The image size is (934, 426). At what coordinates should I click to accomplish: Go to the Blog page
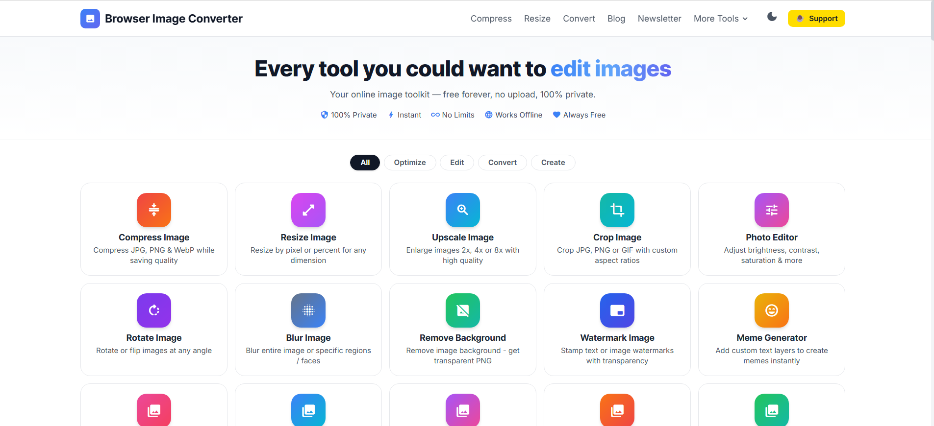(x=616, y=19)
